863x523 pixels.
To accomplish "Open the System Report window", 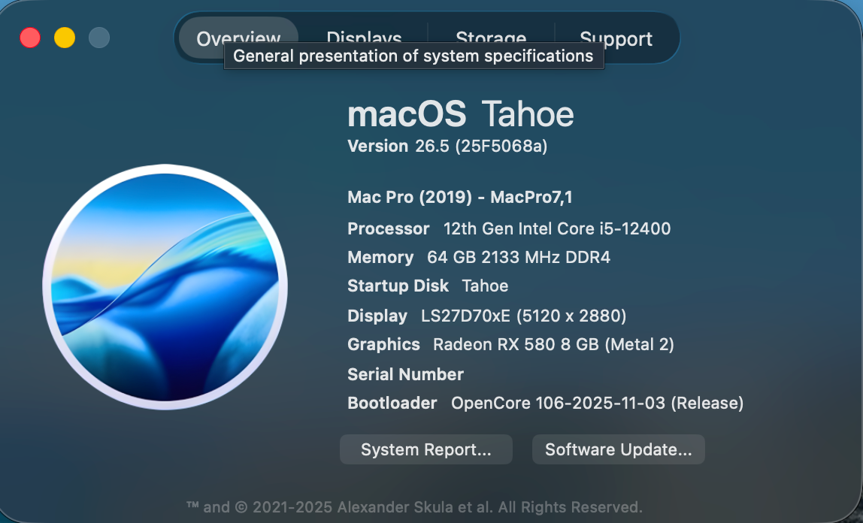I will (x=426, y=449).
